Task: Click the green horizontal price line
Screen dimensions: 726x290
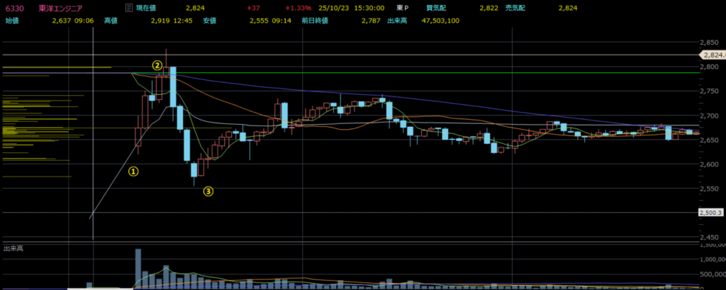Action: pyautogui.click(x=425, y=72)
